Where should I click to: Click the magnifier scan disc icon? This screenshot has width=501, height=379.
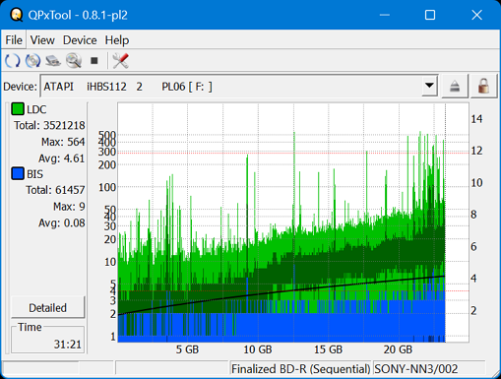[x=74, y=61]
